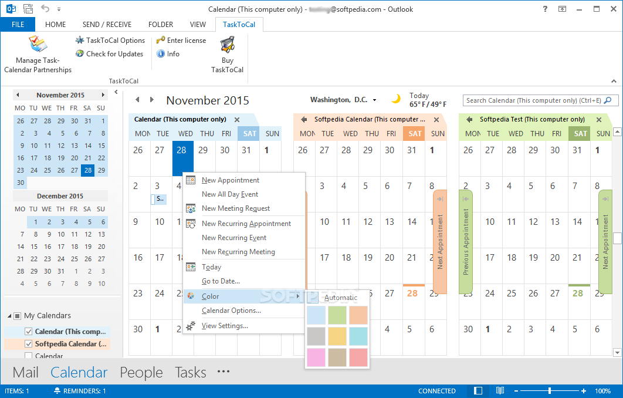This screenshot has height=398, width=623.
Task: Open the FILE tab
Action: tap(18, 24)
